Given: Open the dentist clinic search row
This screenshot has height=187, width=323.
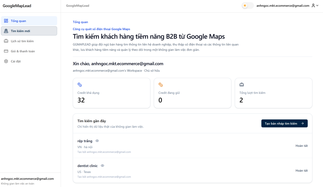Looking at the screenshot, I should point(192,171).
